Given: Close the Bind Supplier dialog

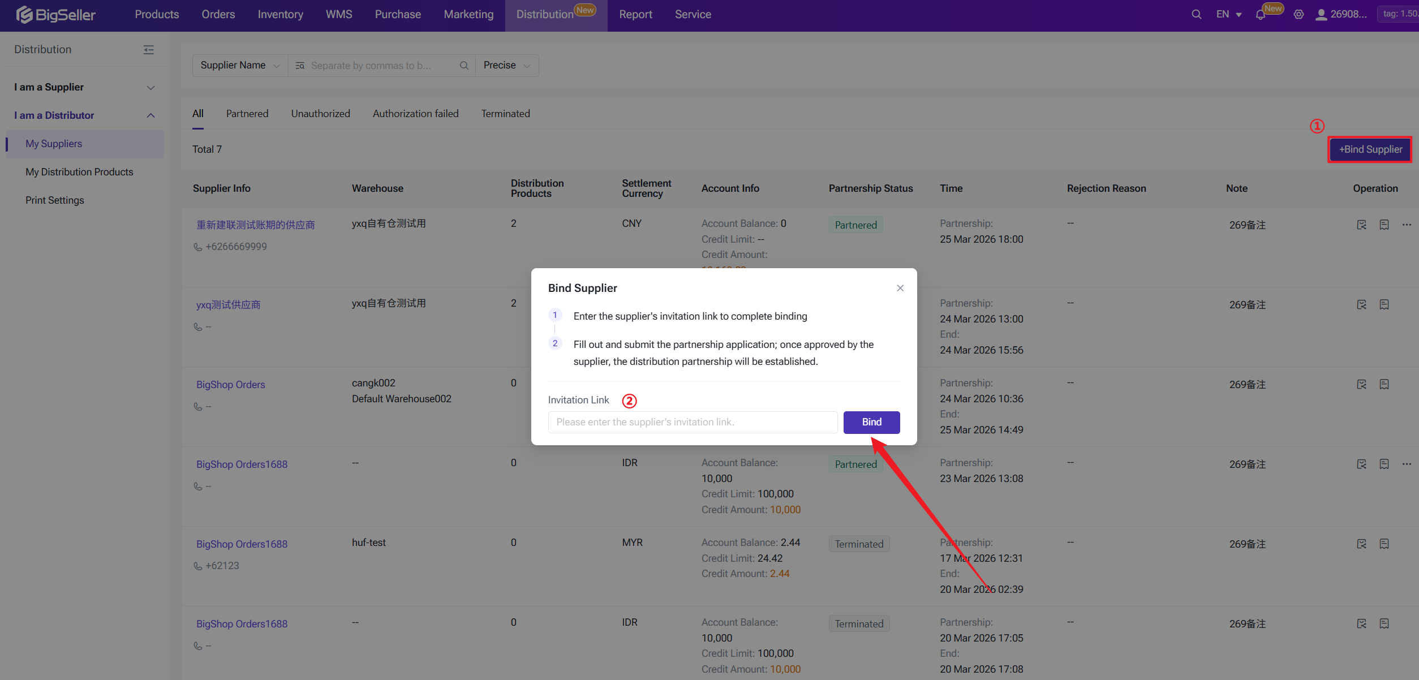Looking at the screenshot, I should (900, 288).
